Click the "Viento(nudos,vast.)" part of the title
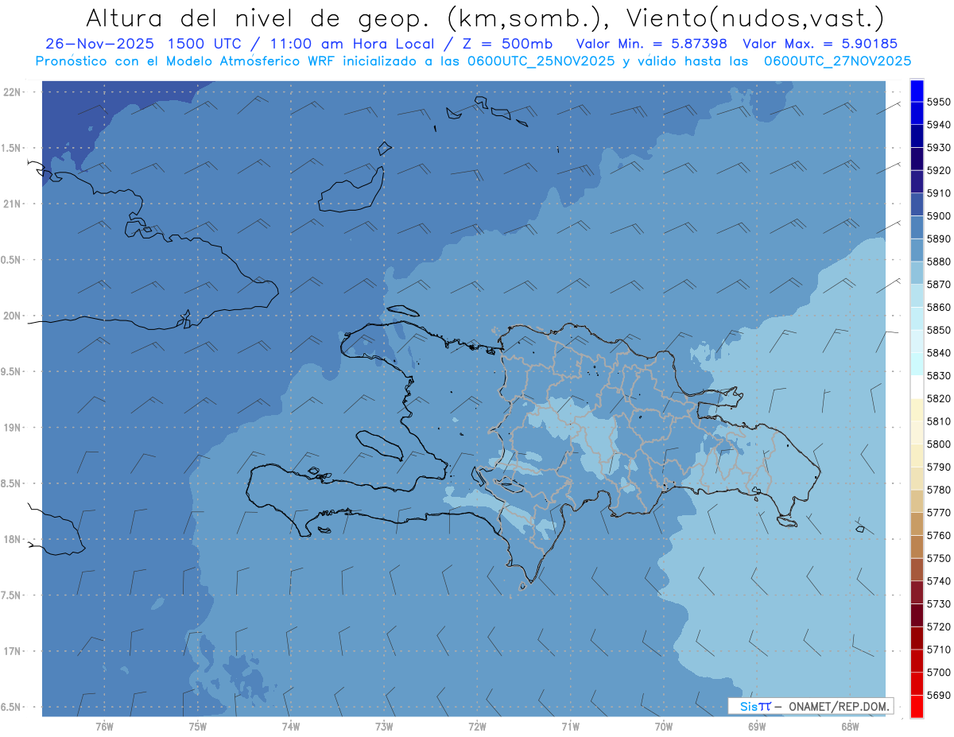Screen dimensions: 954x737 coord(754,17)
